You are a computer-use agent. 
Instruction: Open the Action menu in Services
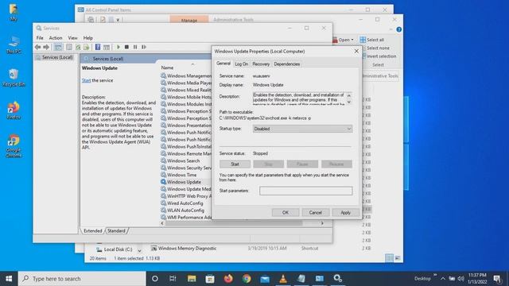[x=56, y=38]
